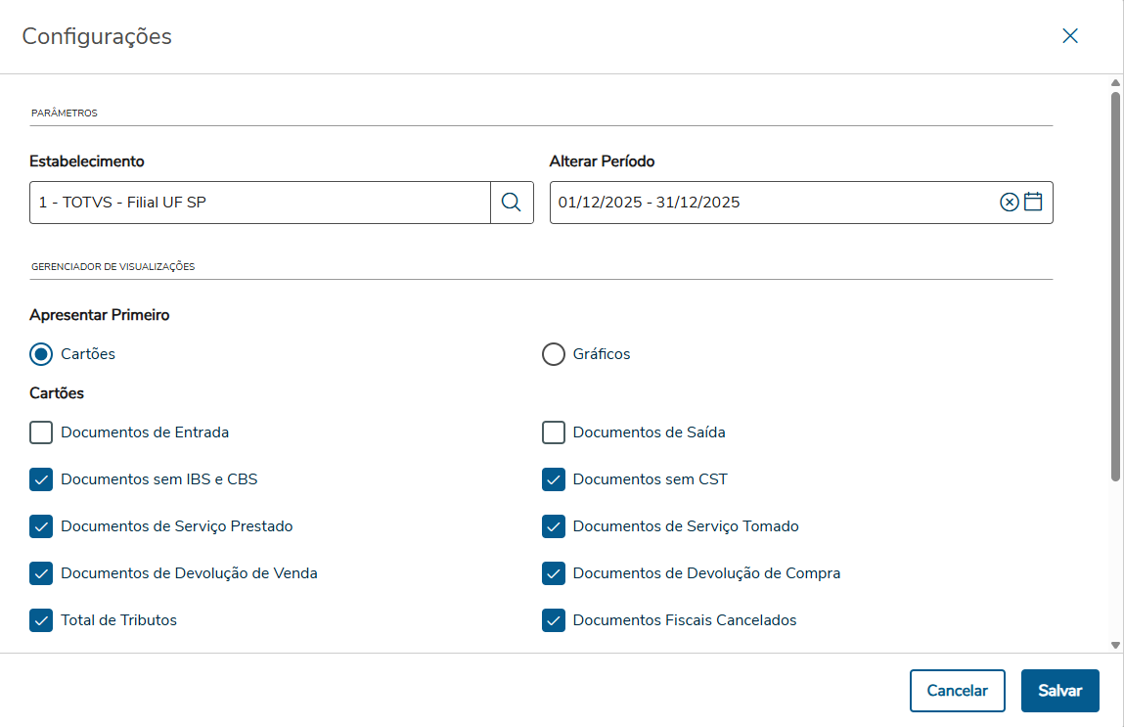1124x727 pixels.
Task: Select the Gráficos radio option
Action: point(554,354)
